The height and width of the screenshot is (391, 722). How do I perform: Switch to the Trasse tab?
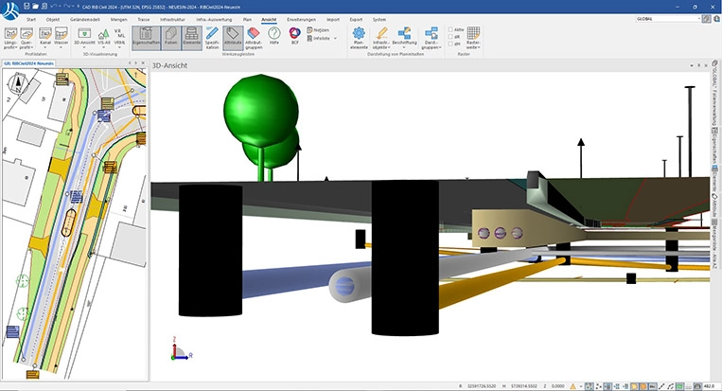click(x=144, y=19)
